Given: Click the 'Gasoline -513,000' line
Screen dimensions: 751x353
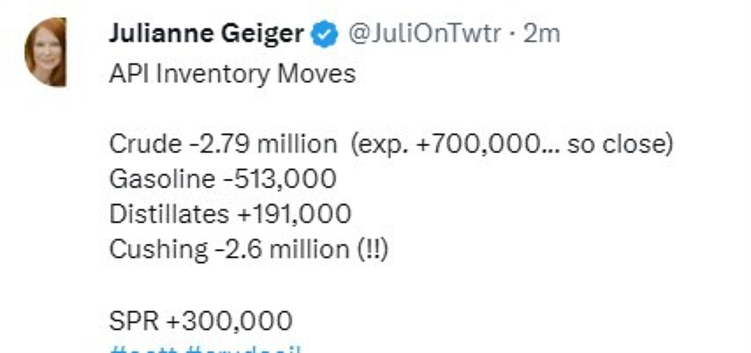Looking at the screenshot, I should coord(223,179).
